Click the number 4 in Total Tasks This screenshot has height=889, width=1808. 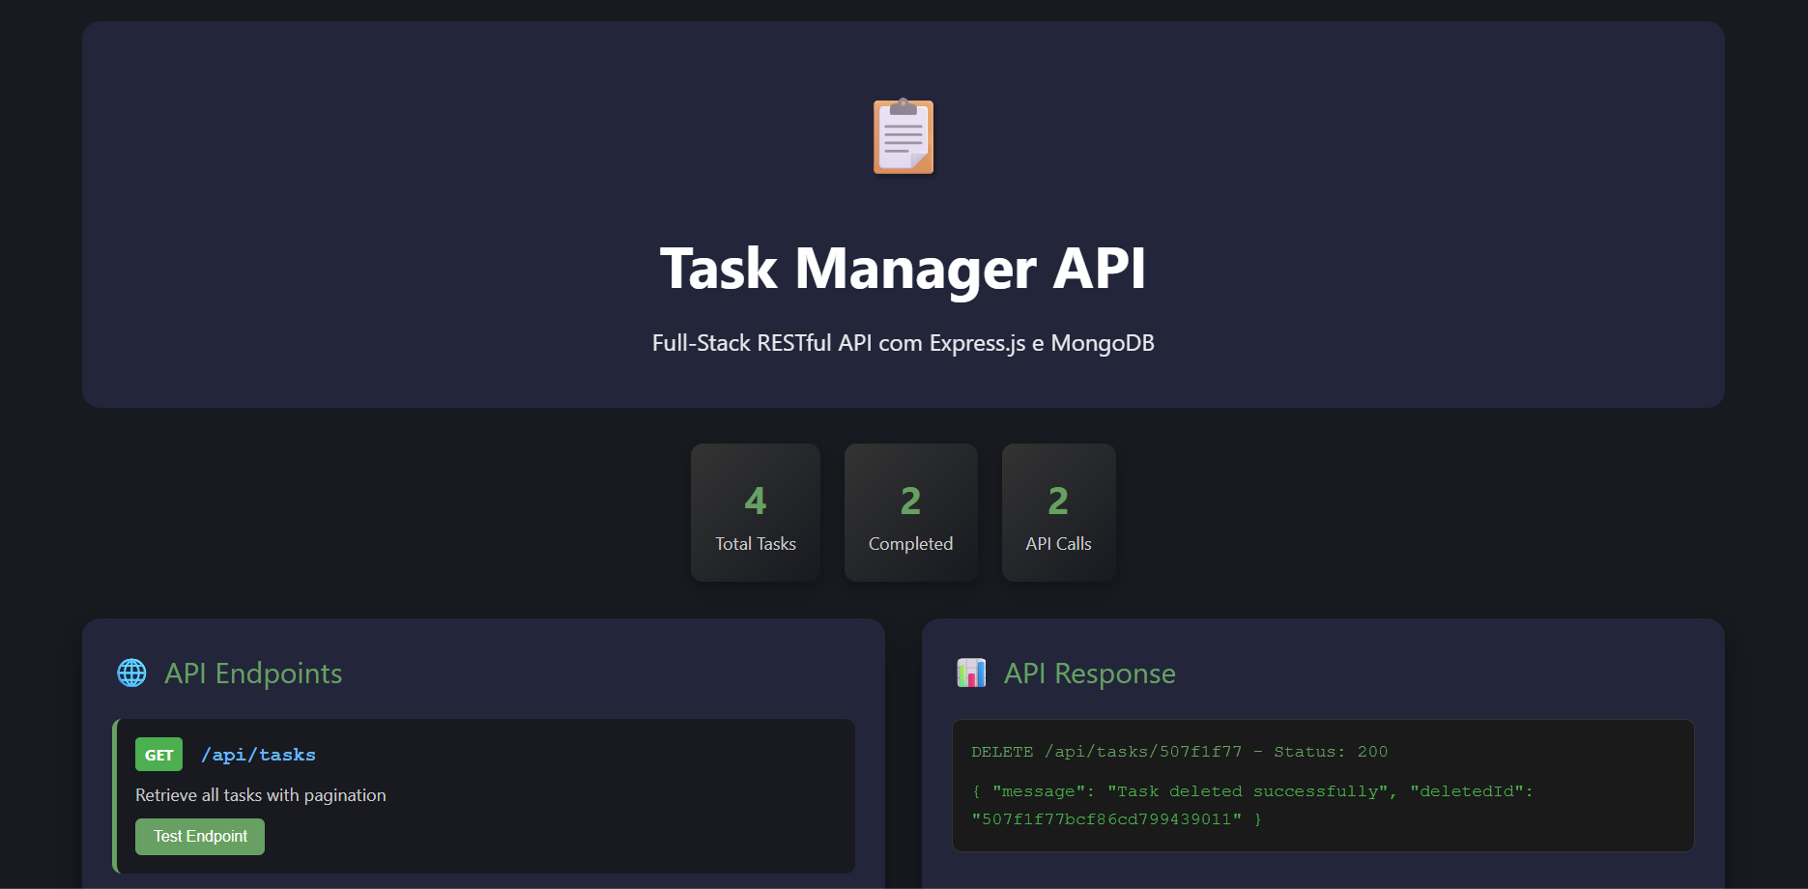(x=755, y=501)
